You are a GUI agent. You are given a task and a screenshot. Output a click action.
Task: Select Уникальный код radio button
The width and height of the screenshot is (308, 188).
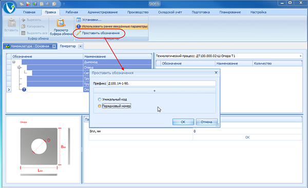pos(100,99)
